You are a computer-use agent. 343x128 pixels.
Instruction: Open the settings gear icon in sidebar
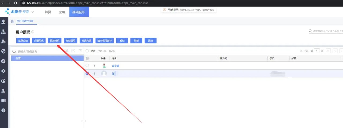[x=3, y=71]
